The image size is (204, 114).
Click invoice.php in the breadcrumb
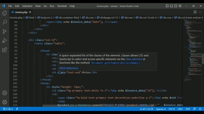(16, 18)
